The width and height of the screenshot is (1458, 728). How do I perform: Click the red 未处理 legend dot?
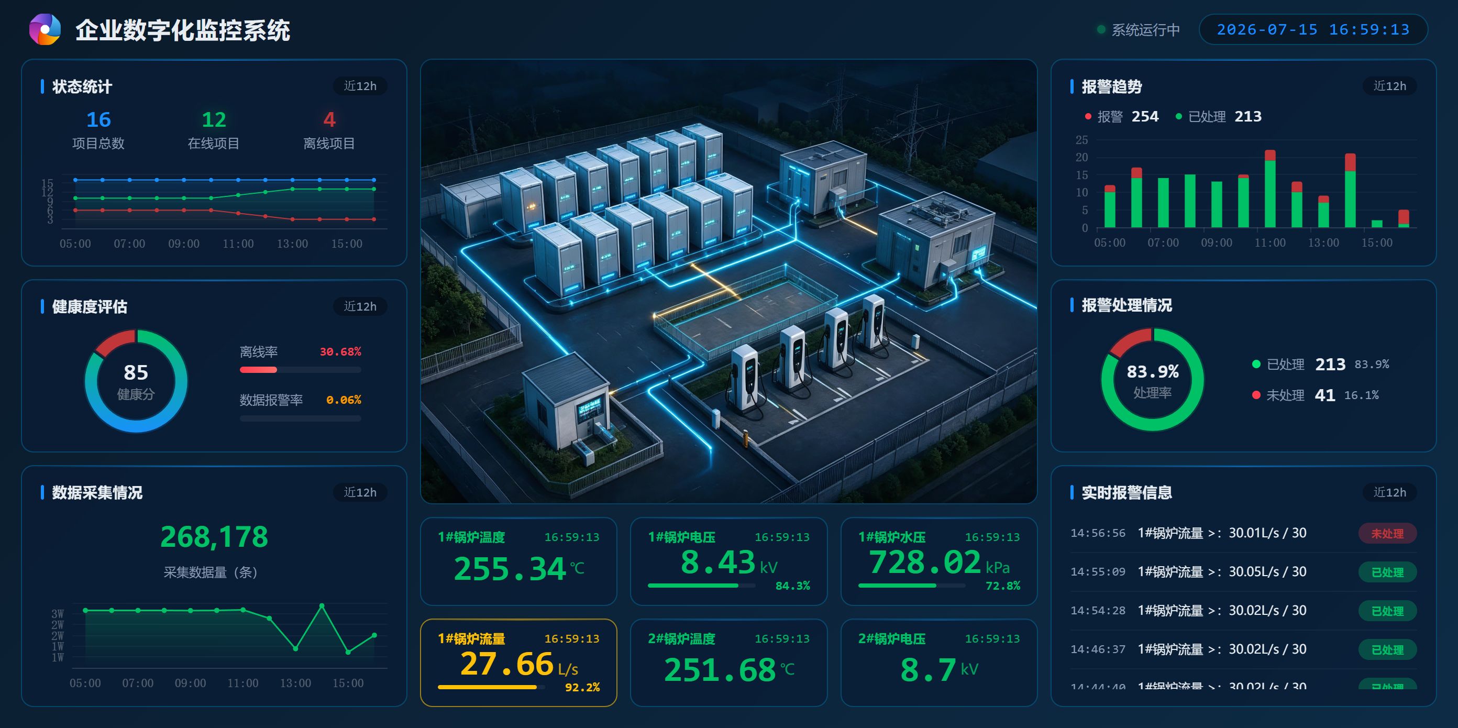coord(1256,395)
